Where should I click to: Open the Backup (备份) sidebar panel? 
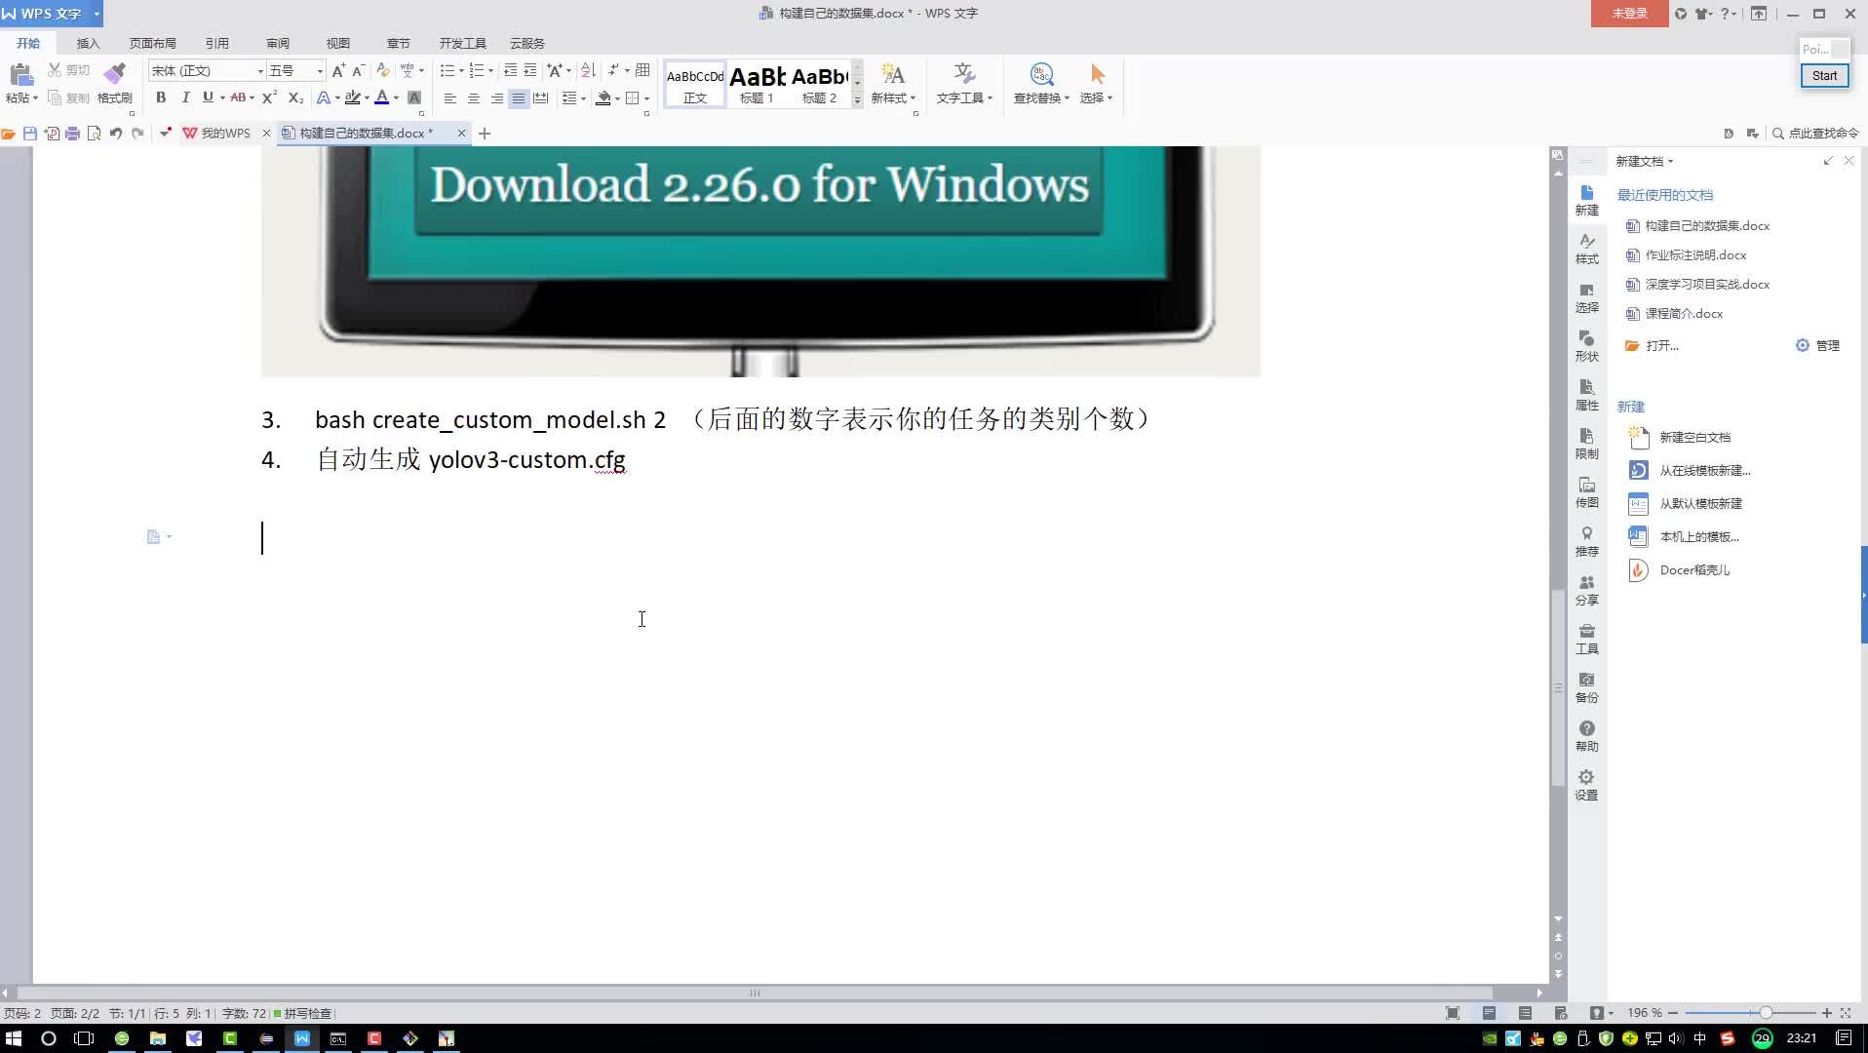pyautogui.click(x=1586, y=688)
